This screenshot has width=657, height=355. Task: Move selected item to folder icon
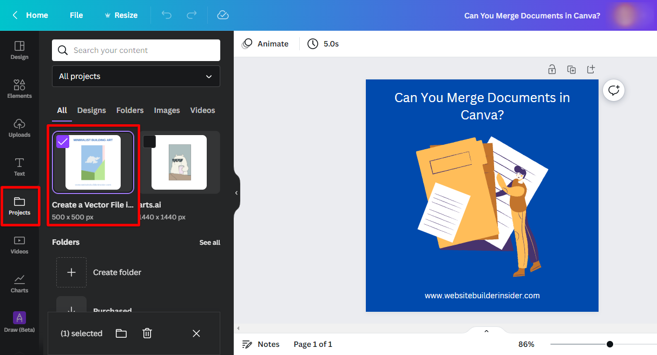pos(121,333)
